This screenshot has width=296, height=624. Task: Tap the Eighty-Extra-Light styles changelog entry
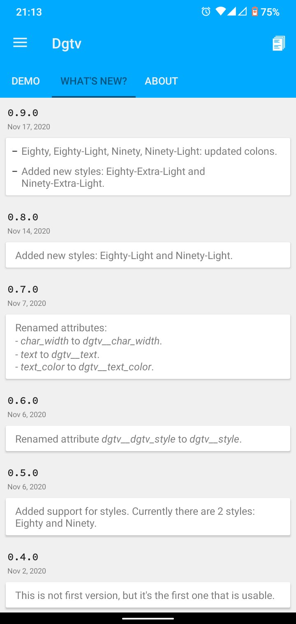[x=113, y=177]
